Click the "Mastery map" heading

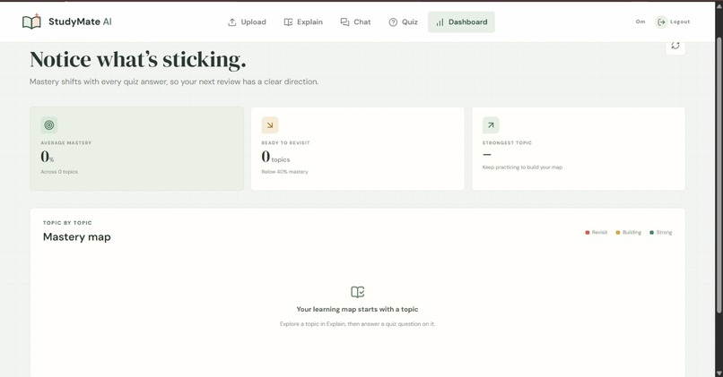click(77, 237)
